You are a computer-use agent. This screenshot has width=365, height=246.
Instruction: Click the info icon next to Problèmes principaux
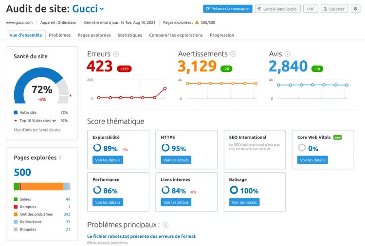(165, 225)
